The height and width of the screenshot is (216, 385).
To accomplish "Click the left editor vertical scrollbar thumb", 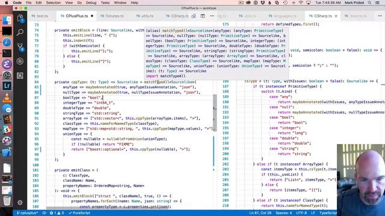I will [x=215, y=113].
